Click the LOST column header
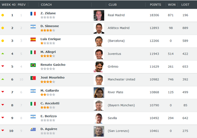The image size is (197, 138). (x=185, y=5)
